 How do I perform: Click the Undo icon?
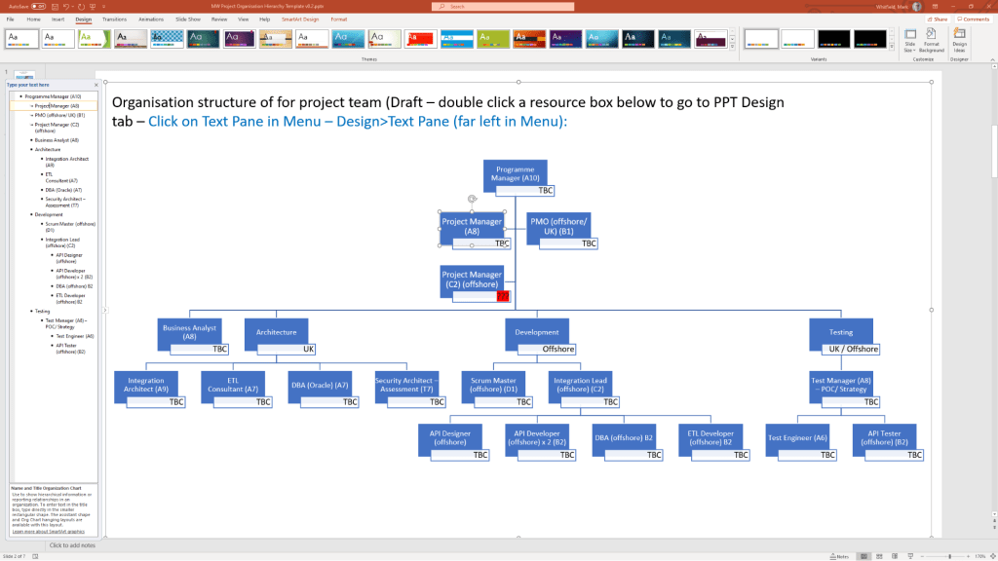pyautogui.click(x=65, y=6)
